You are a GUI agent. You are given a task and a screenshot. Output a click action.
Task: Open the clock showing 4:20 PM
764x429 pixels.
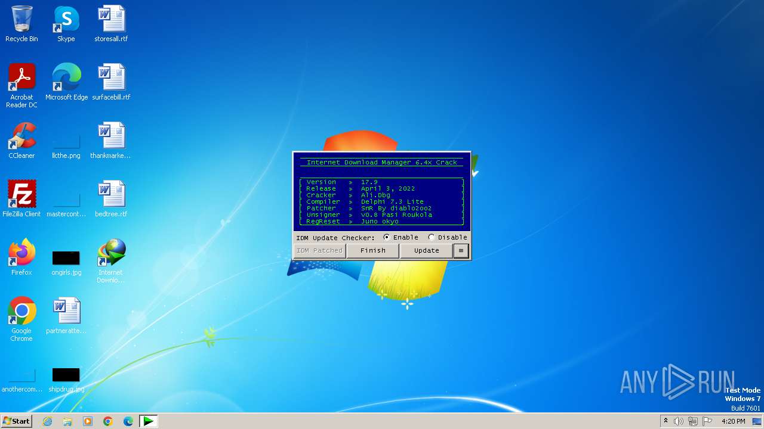point(733,421)
